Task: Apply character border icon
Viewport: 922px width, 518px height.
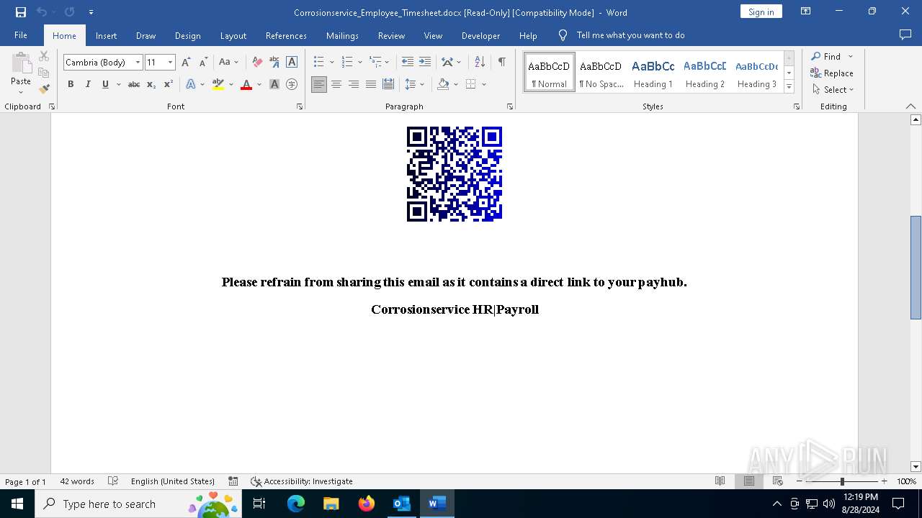Action: [292, 63]
